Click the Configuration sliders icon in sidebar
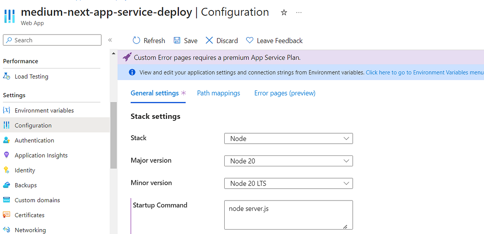Viewport: 484px width, 234px height. point(6,125)
